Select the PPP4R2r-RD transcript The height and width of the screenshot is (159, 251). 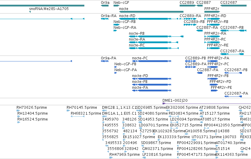point(212,19)
